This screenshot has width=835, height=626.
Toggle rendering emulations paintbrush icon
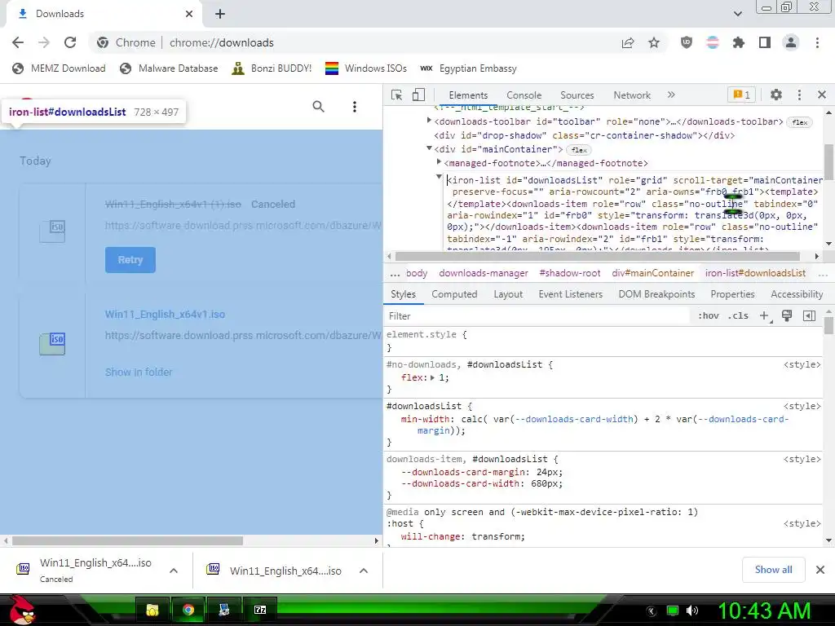(787, 315)
